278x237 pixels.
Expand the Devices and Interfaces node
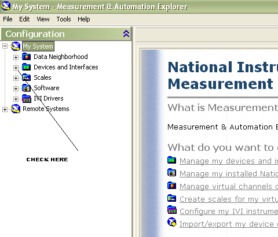click(16, 68)
